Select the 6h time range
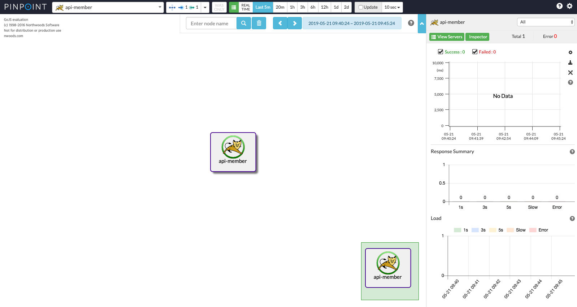Image resolution: width=577 pixels, height=307 pixels. point(313,7)
